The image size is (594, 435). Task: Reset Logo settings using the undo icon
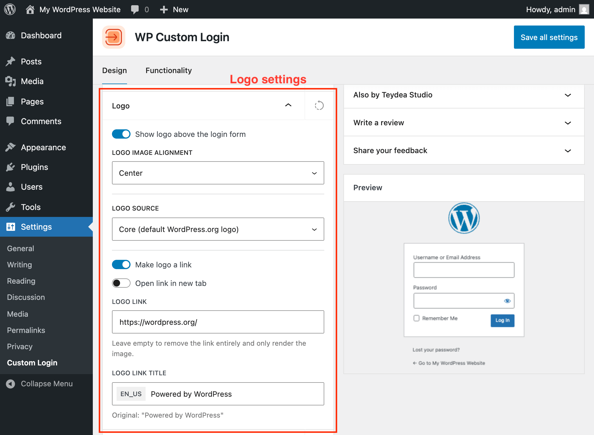coord(319,106)
